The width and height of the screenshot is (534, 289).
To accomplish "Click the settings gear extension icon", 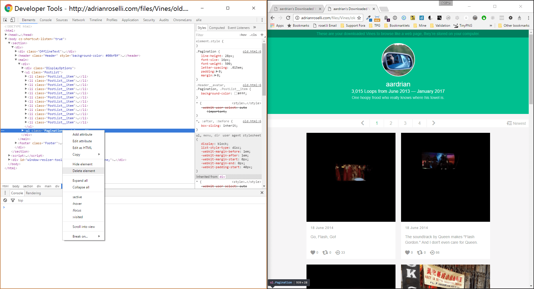I will [511, 18].
